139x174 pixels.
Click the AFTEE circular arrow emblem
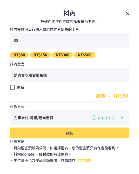coord(94,118)
